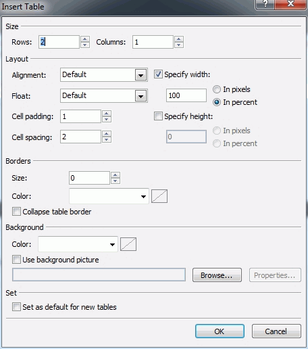The image size is (308, 349).
Task: Increase the Rows value with up arrow
Action: [x=85, y=39]
